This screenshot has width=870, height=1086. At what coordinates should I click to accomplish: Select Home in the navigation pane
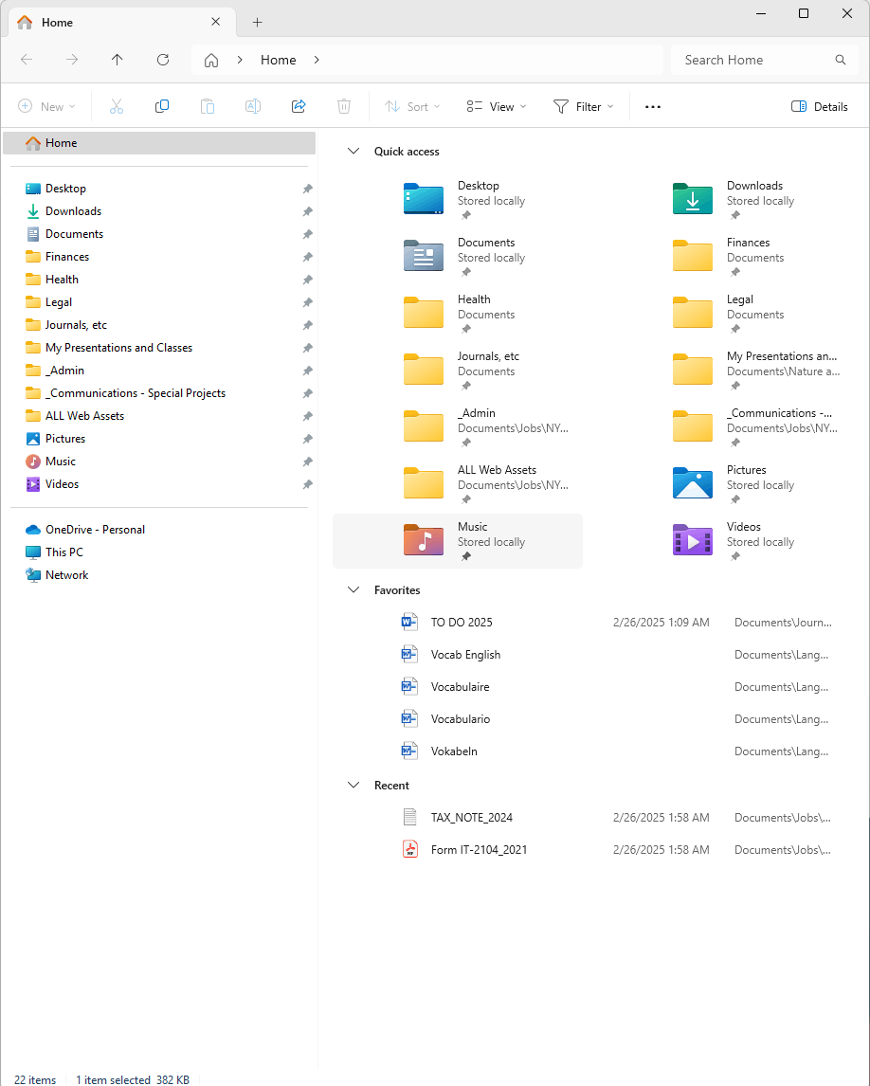coord(159,143)
